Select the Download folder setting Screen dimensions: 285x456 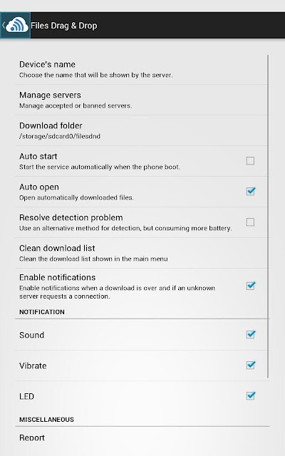[x=141, y=130]
